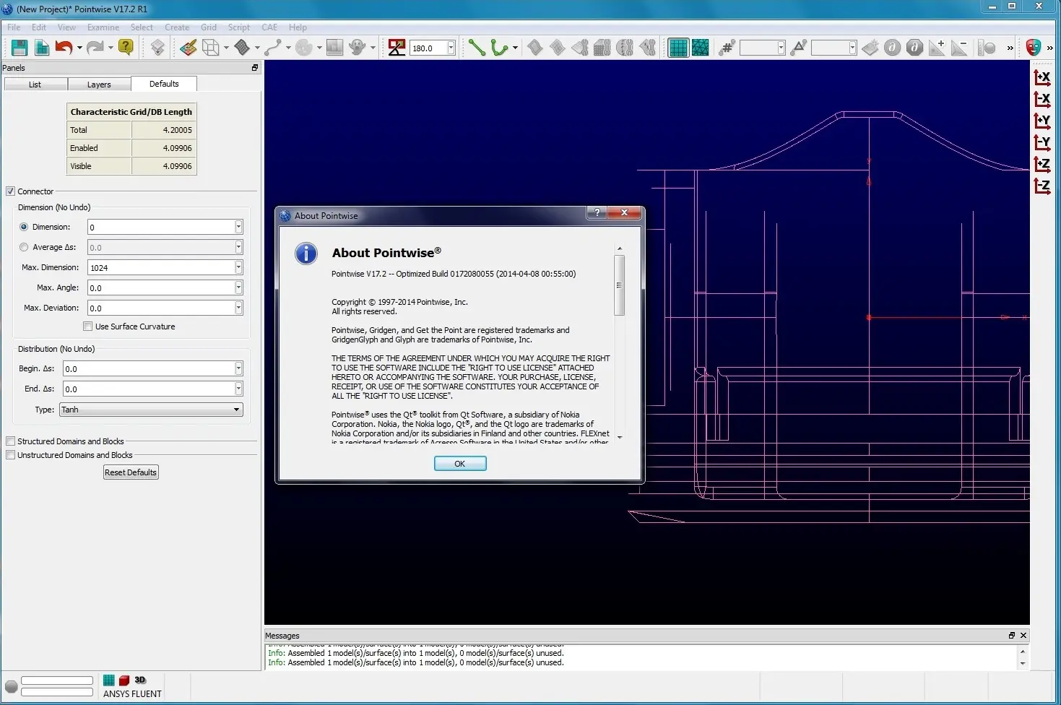The image size is (1061, 705).
Task: Click the About dialog help question button
Action: [597, 212]
